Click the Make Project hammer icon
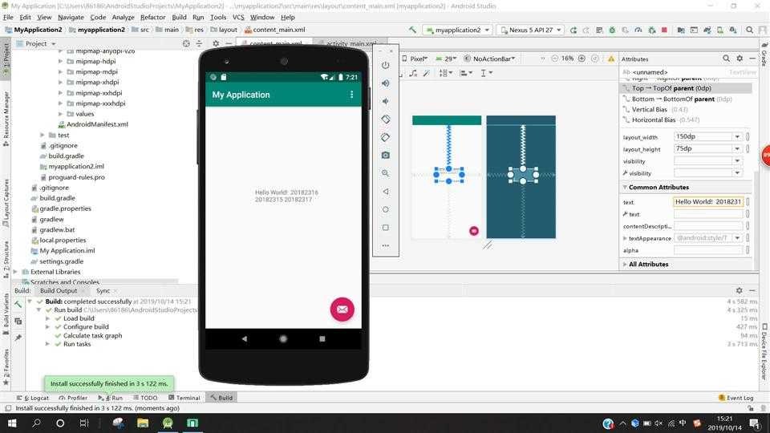770x433 pixels. [x=412, y=30]
